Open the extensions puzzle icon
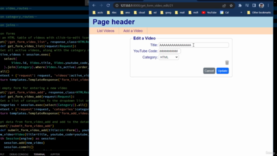This screenshot has width=277, height=156. point(240,6)
